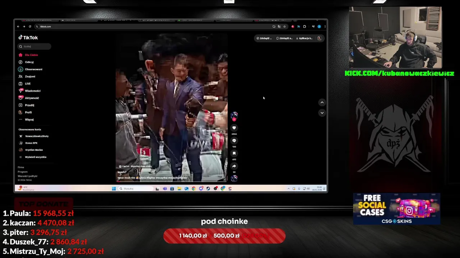Screen dimensions: 460x258
Task: Open NowaczkiewiczShoty followed account
Action: pos(34,136)
